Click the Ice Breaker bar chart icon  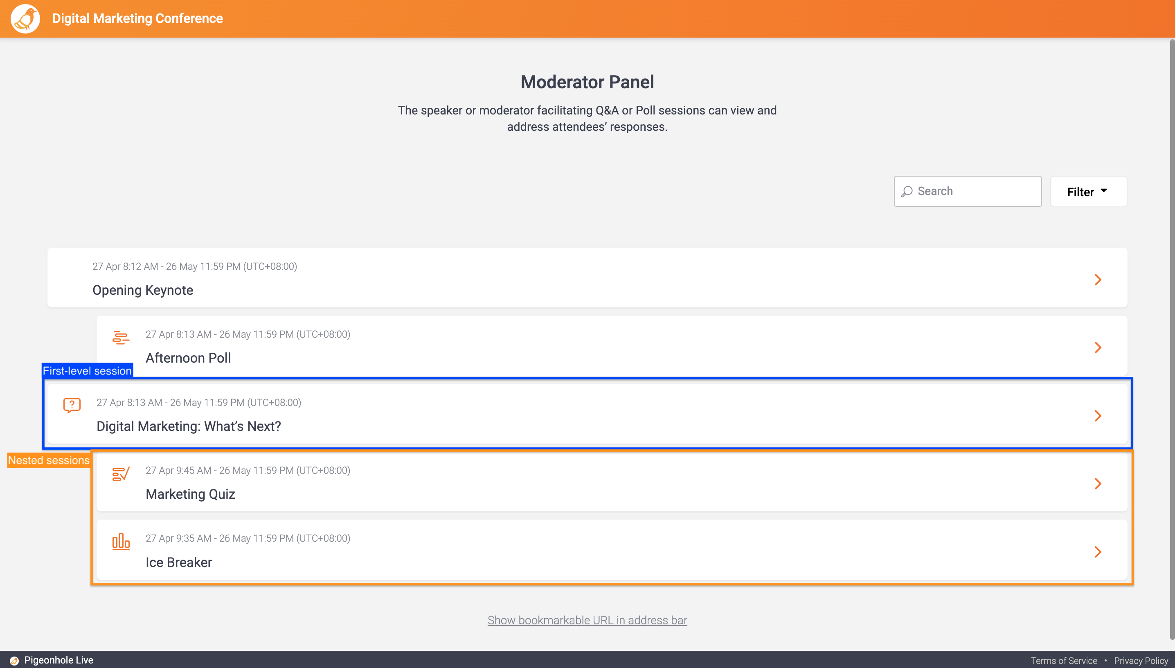point(121,542)
